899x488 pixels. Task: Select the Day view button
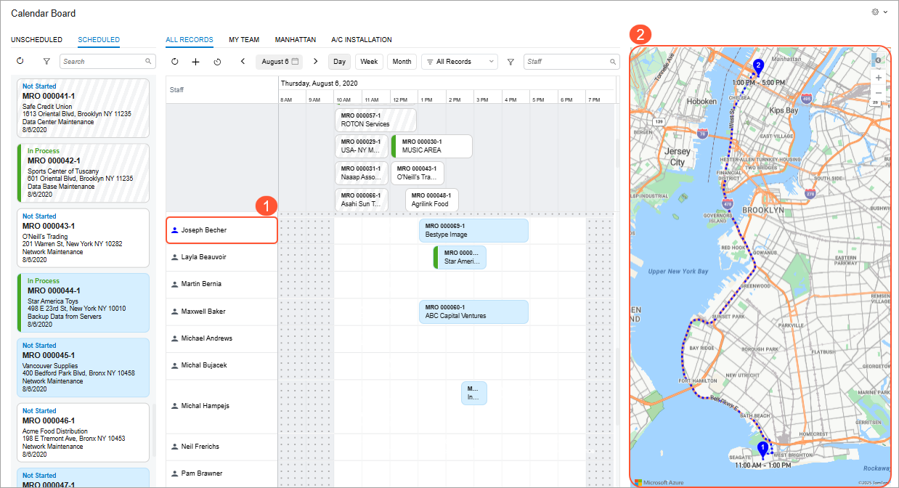339,62
